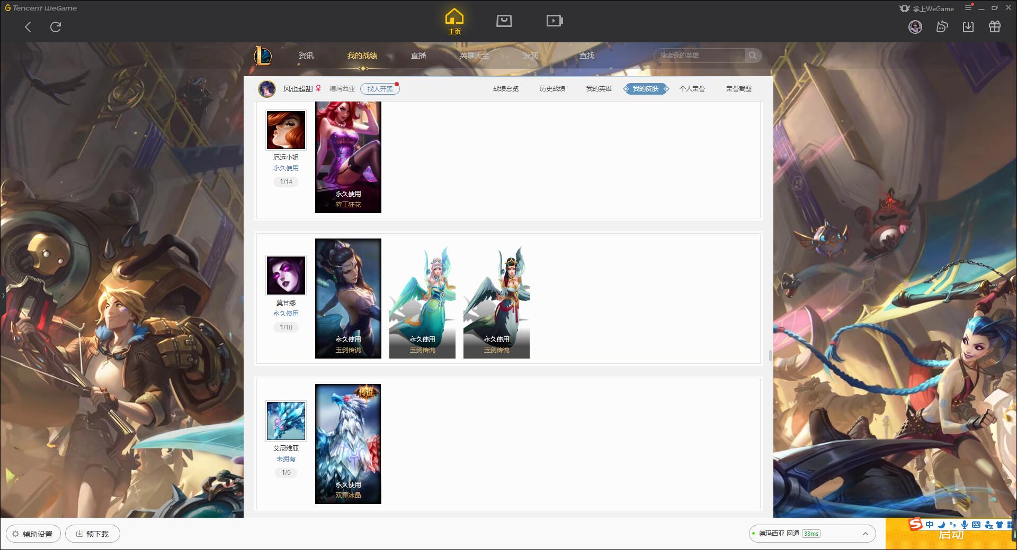Open the 双重冰晶 skin card

[348, 444]
